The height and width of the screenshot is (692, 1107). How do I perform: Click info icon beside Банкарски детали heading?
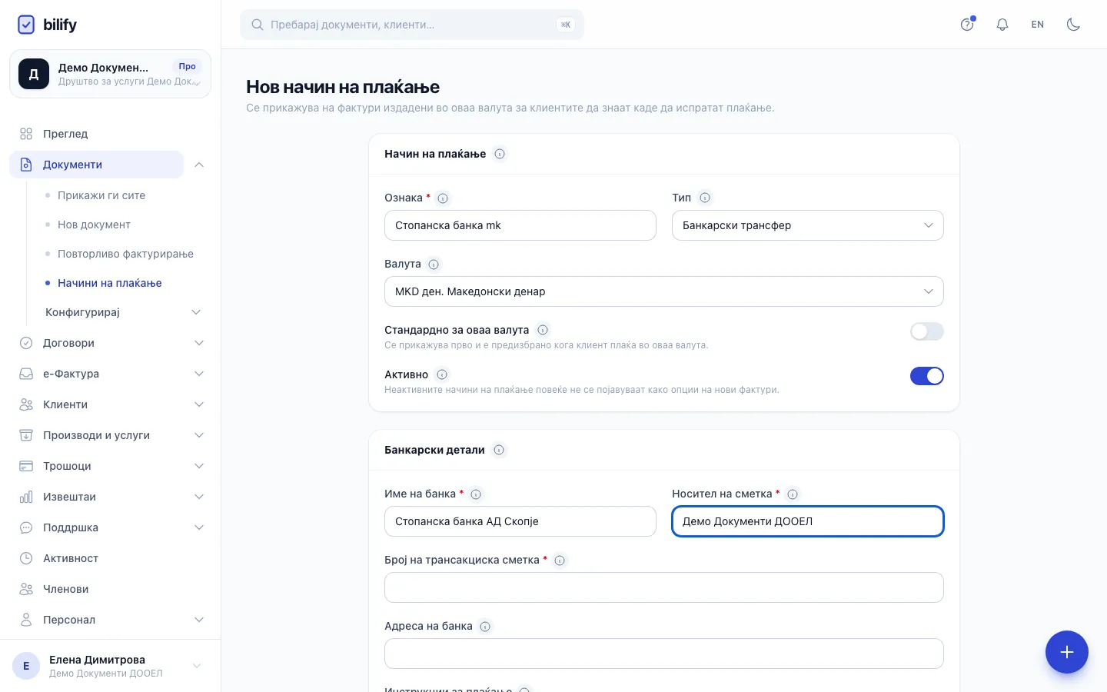pos(499,450)
